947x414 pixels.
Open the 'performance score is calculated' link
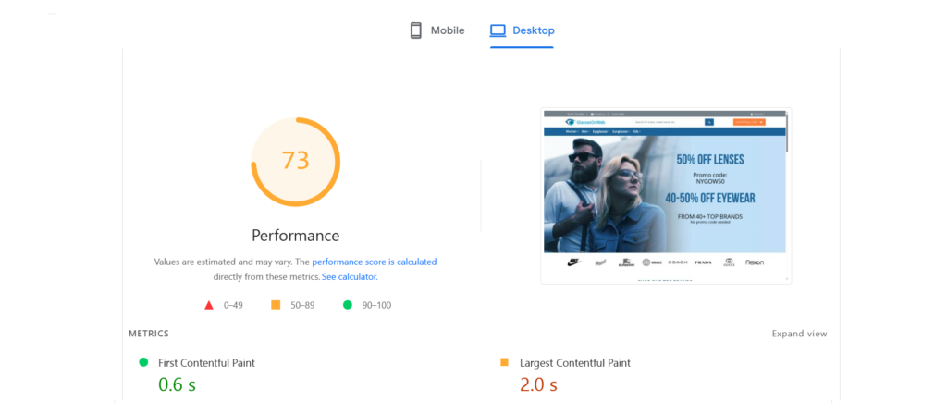click(x=374, y=262)
